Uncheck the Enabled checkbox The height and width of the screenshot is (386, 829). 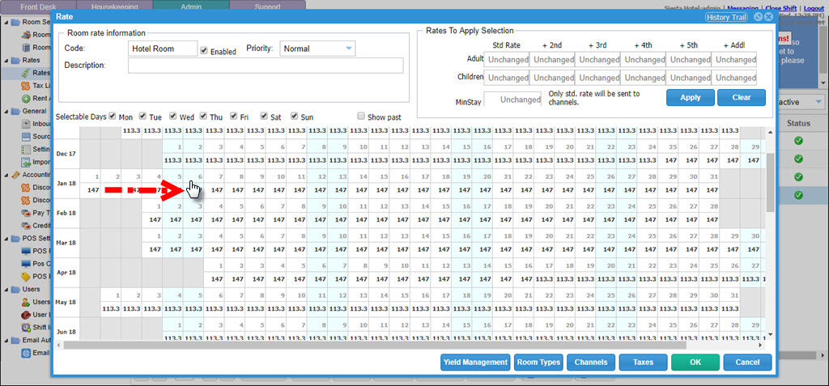(204, 51)
